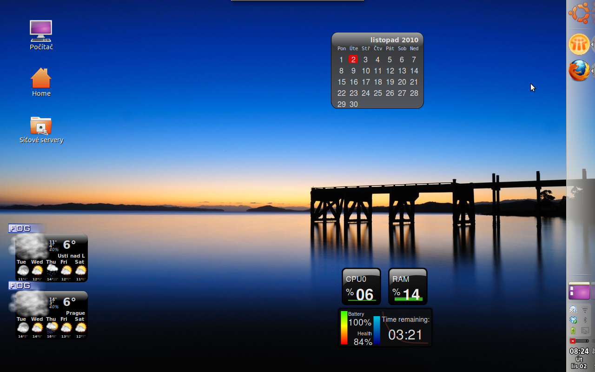The height and width of the screenshot is (372, 595).
Task: Click the RAM green usage bar
Action: [408, 299]
